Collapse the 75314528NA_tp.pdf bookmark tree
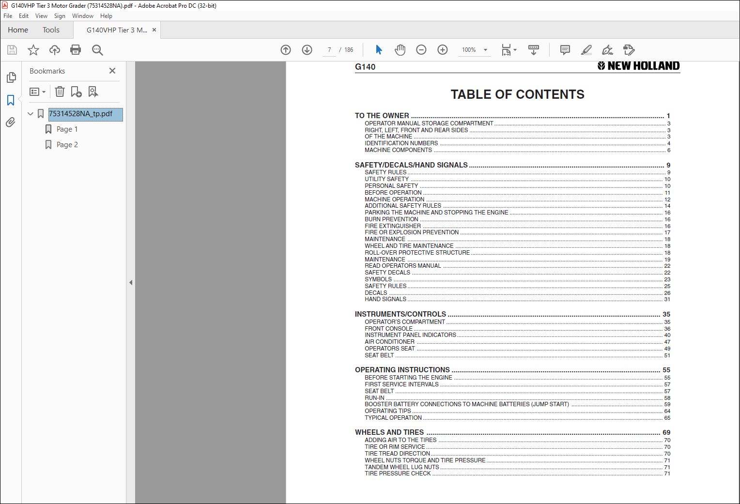The height and width of the screenshot is (504, 740). (31, 114)
